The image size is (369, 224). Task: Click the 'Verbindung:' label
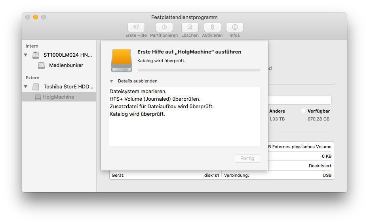pos(236,175)
